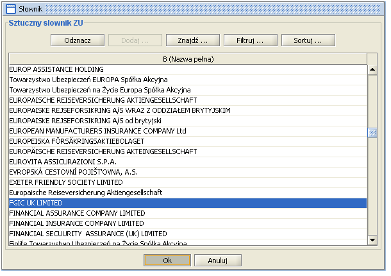Select FINANCIAL INSURANCE COMPANY LIMITED row

click(x=188, y=223)
